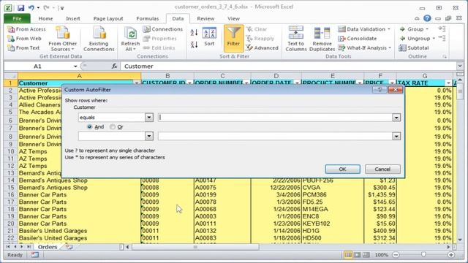The image size is (468, 263).
Task: Confirm filter with OK button
Action: (342, 169)
